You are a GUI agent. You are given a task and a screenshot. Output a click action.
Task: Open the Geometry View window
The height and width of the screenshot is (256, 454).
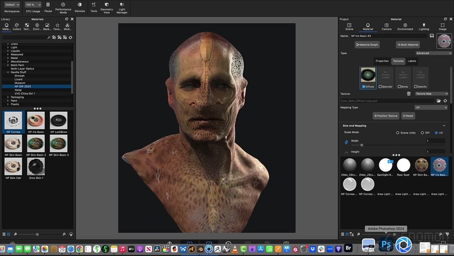pyautogui.click(x=107, y=7)
